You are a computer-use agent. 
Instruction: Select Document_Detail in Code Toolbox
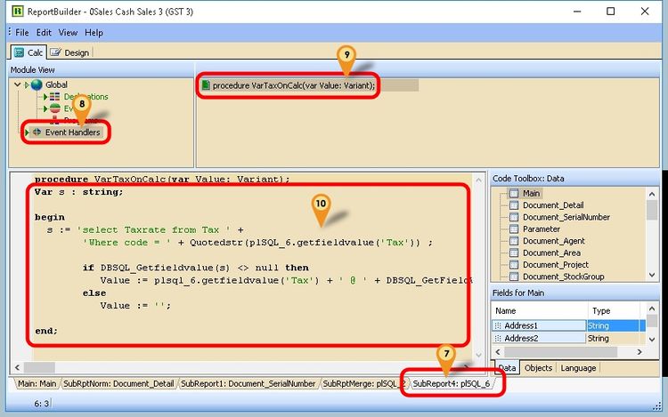(x=553, y=205)
